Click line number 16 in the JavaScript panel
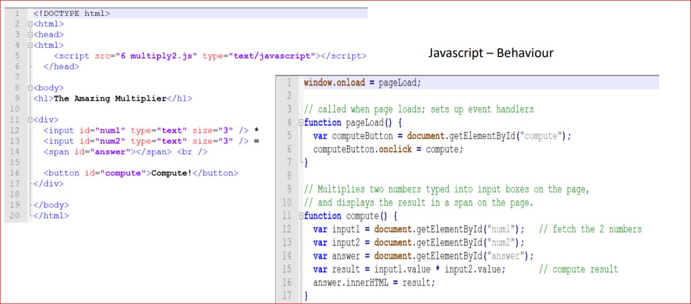Image resolution: width=691 pixels, height=304 pixels. tap(289, 282)
